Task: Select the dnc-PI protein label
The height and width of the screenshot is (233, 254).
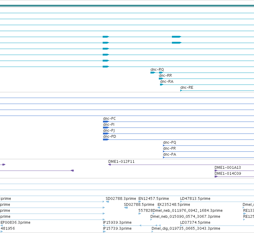Action: pyautogui.click(x=109, y=125)
